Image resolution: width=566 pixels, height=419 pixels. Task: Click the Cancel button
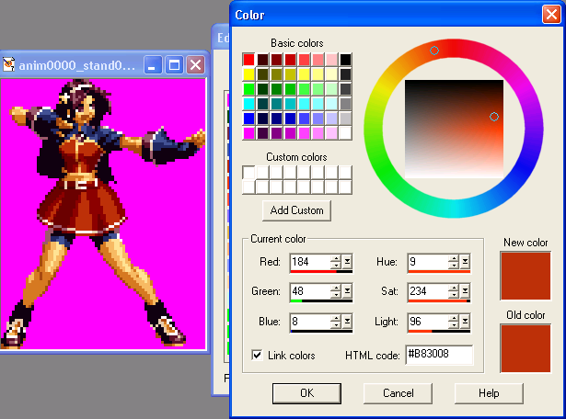pos(398,393)
